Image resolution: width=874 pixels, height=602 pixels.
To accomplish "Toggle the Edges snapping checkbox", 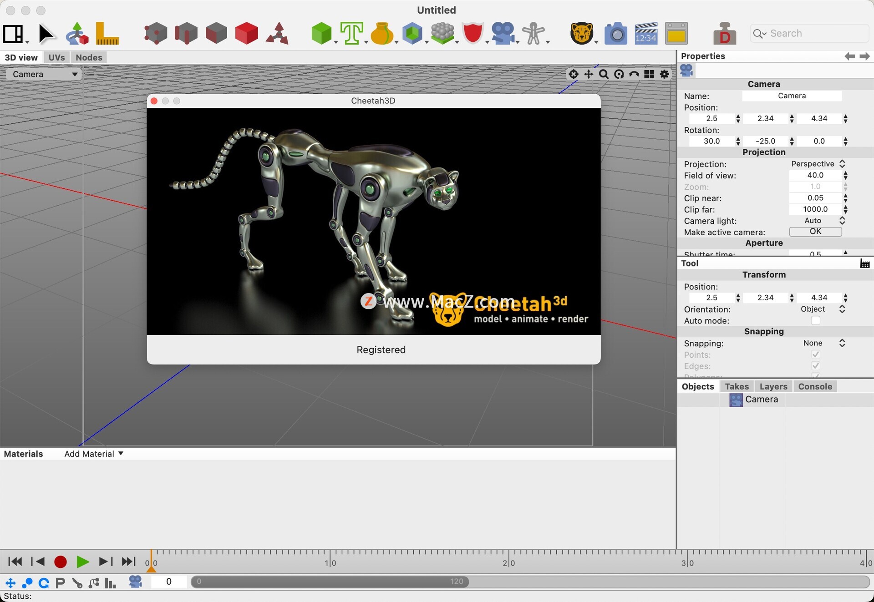I will (816, 366).
